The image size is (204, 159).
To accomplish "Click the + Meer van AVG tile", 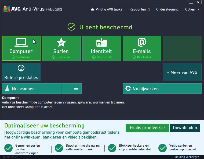I will tap(182, 72).
